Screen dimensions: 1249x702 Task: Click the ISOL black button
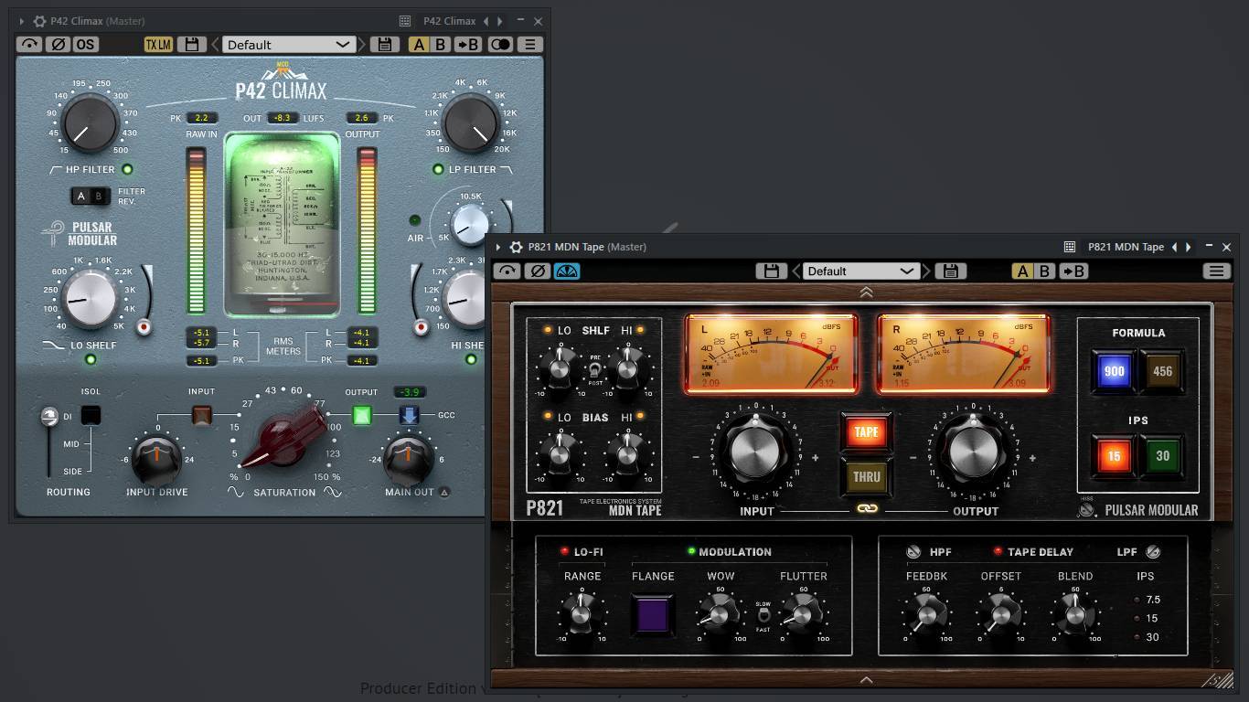tap(91, 415)
